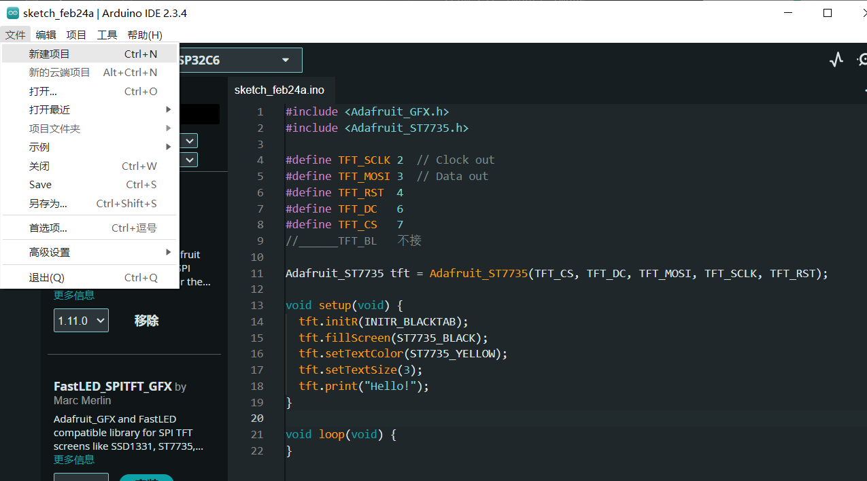Click the tft.setTextColor(ST7735_YELLOW) line
This screenshot has width=867, height=481.
click(403, 354)
